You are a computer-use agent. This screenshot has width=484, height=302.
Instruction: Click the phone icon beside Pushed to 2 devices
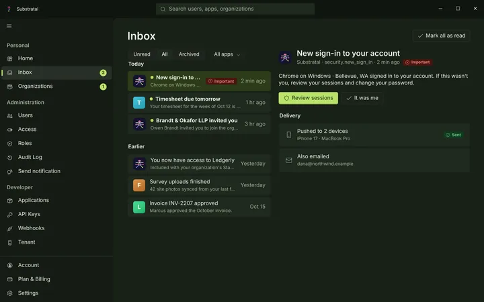(288, 135)
